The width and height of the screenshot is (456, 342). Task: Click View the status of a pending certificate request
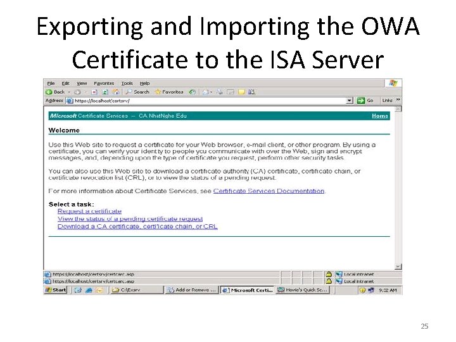[x=130, y=219]
